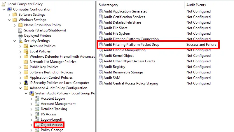Viewport: 234px width, 132px height.
Task: Expand the Application Control Policies node
Action: [x=20, y=78]
